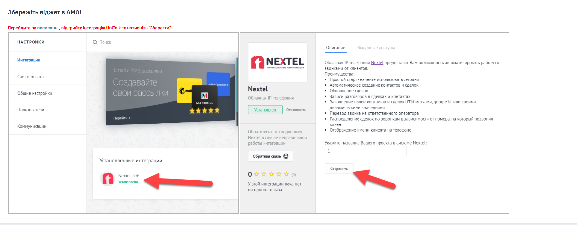Click Перейти on the email banner
This screenshot has height=225, width=577.
(122, 118)
